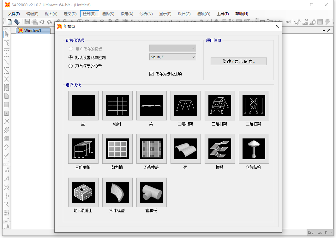Toggle the Snap to Lines and Edges icon
The image size is (336, 238).
(x=7, y=204)
